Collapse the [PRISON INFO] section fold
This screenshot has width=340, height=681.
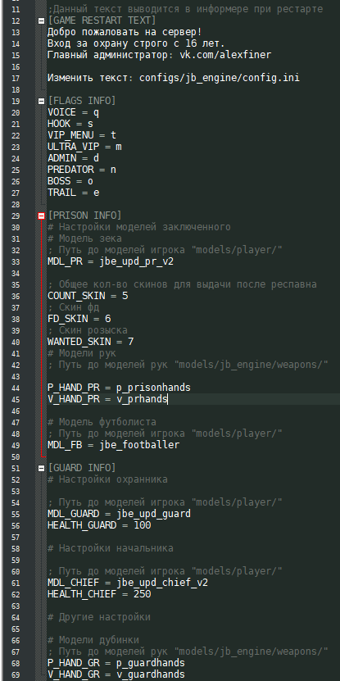pos(41,216)
